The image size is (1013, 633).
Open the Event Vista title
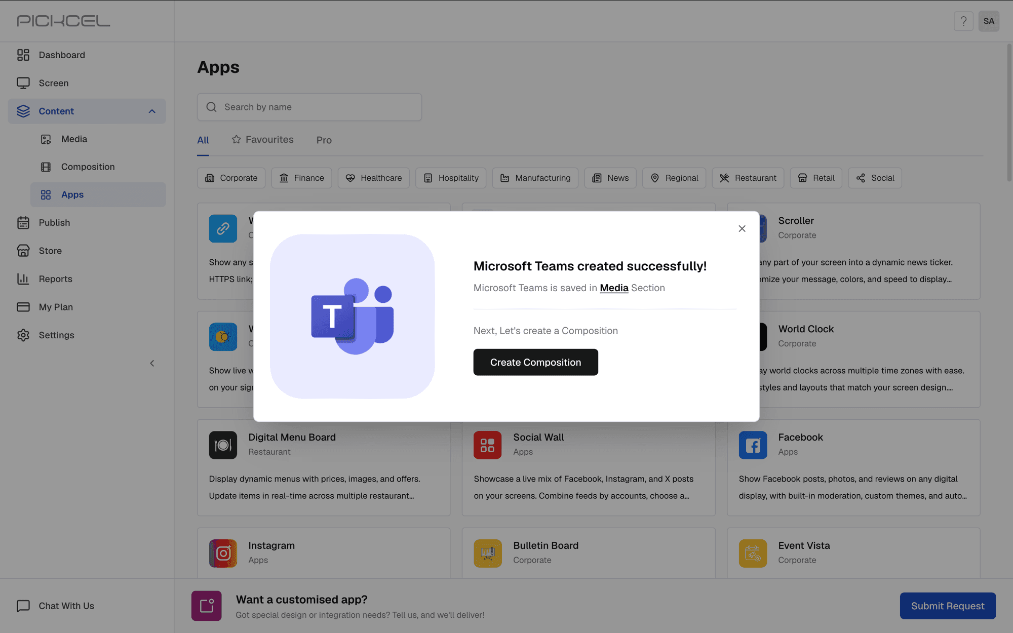(804, 545)
